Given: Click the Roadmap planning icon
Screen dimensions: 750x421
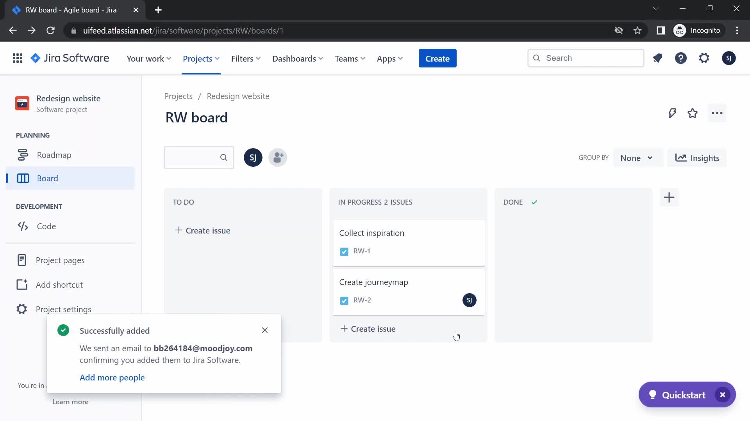Looking at the screenshot, I should 23,155.
